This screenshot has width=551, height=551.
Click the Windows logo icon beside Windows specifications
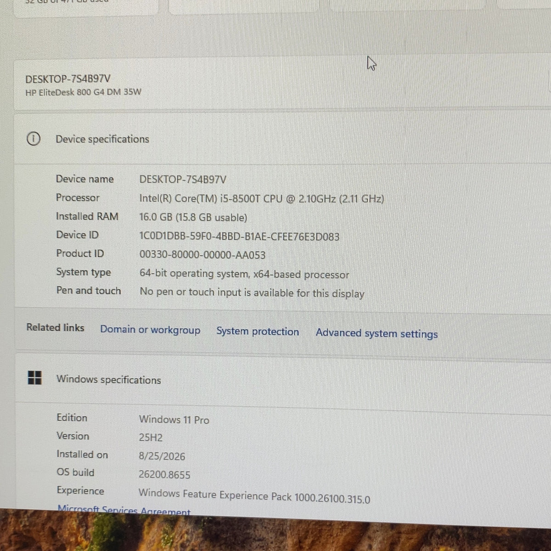(x=35, y=378)
